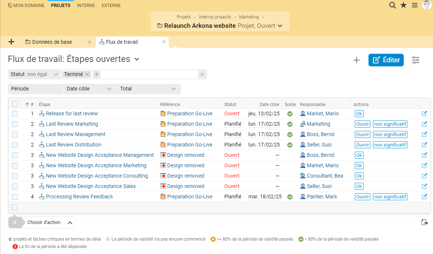Open the Externe menu
This screenshot has width=433, height=254.
click(x=111, y=5)
